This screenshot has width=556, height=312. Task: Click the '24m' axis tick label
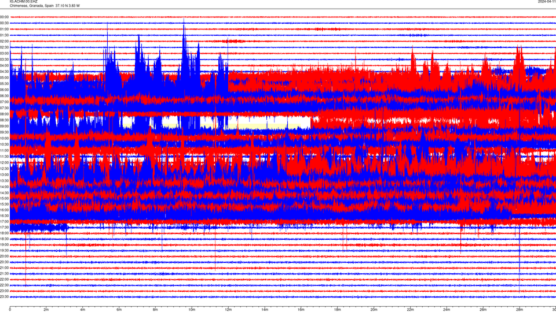click(x=447, y=310)
